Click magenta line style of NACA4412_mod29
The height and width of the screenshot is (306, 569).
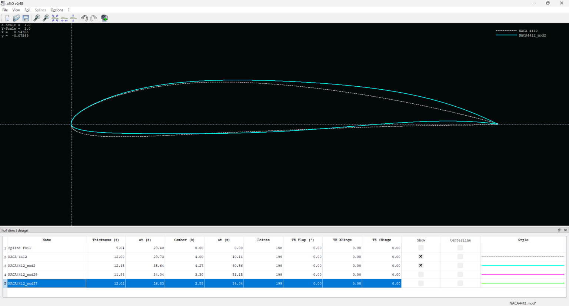[523, 275]
